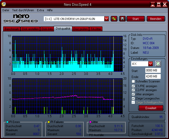The height and width of the screenshot is (139, 169).
Task: Open the Test durchführen menu
Action: pos(23,10)
